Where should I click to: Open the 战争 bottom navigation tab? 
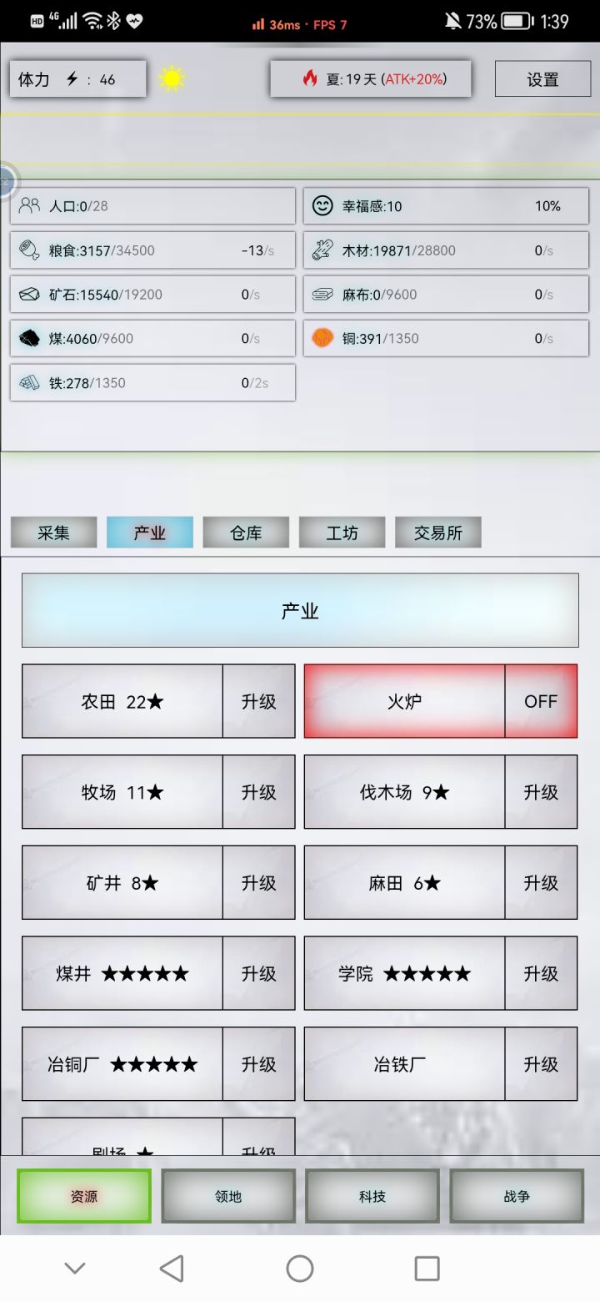(517, 1196)
